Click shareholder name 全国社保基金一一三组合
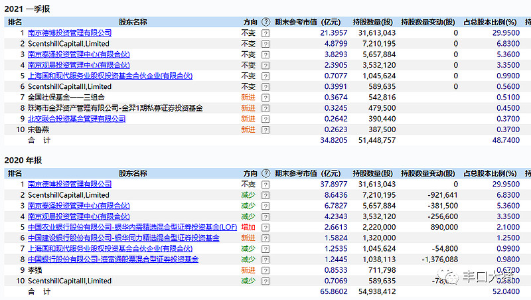 coord(66,98)
